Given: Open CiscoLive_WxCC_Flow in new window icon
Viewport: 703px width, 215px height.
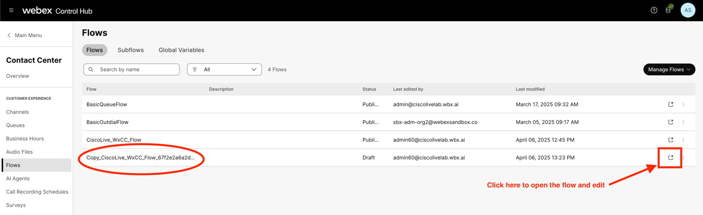Looking at the screenshot, I should point(670,140).
